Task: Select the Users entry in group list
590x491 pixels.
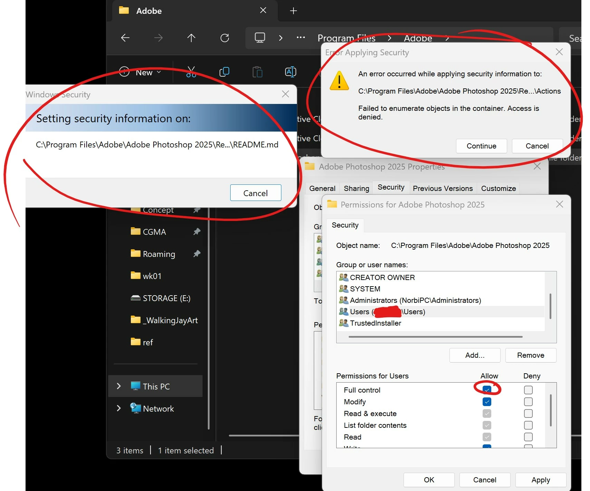Action: [441, 311]
